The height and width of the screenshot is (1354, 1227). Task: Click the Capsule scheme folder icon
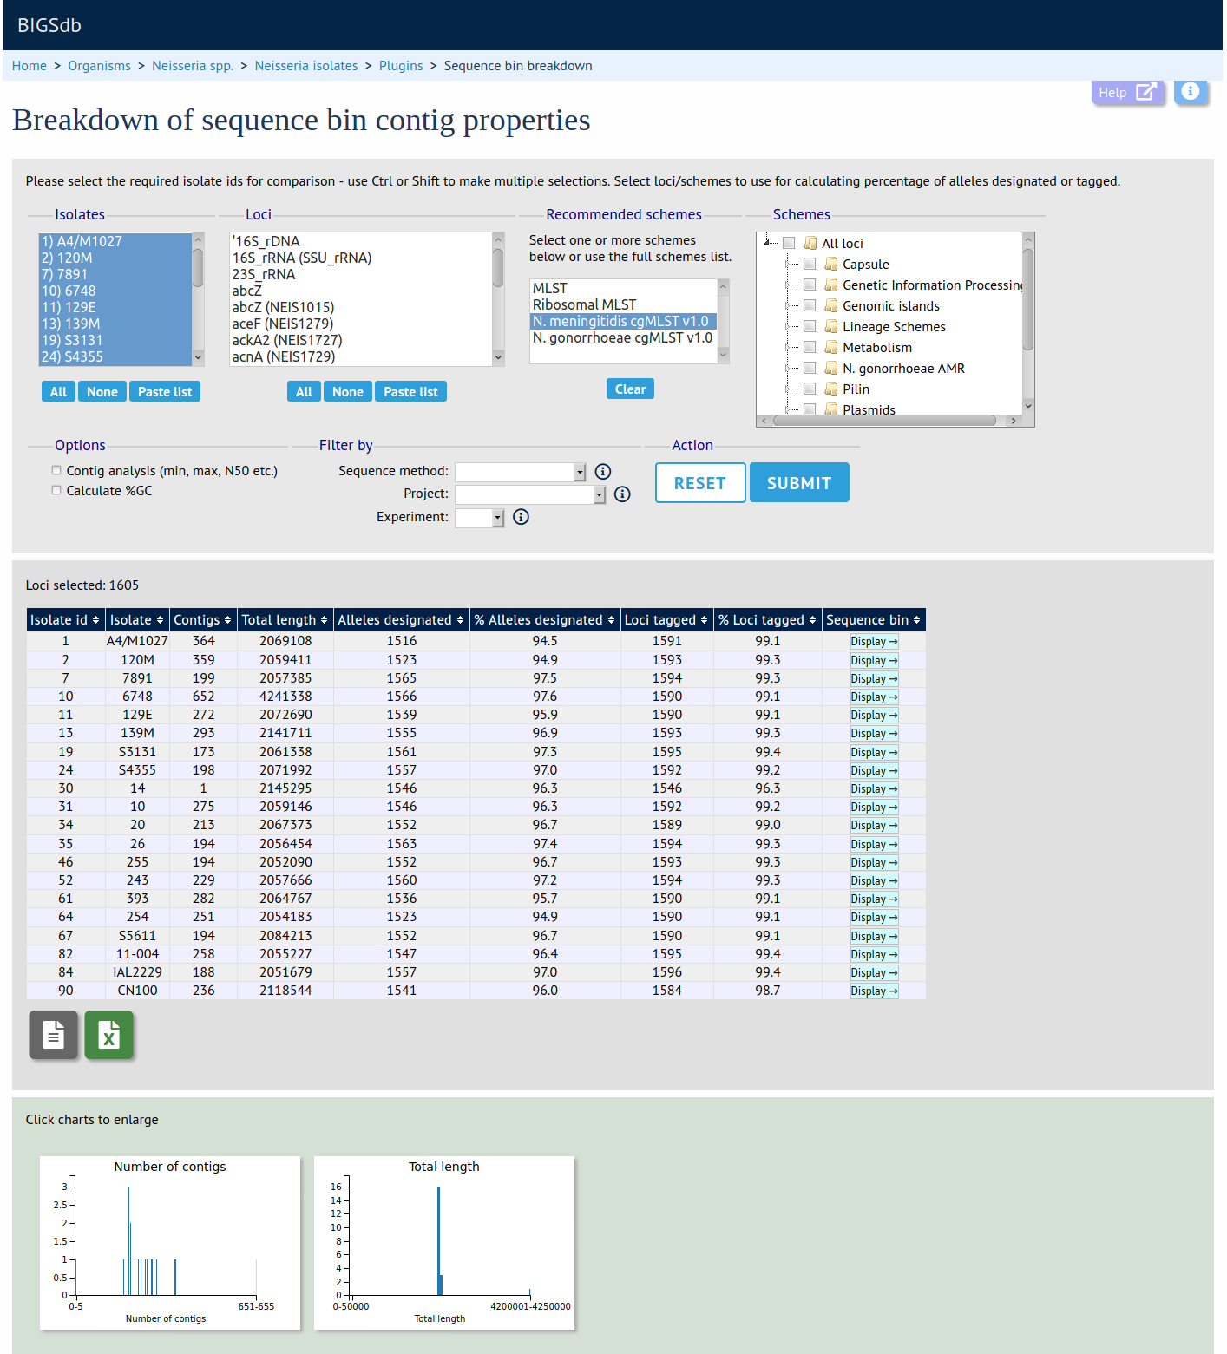pos(831,265)
